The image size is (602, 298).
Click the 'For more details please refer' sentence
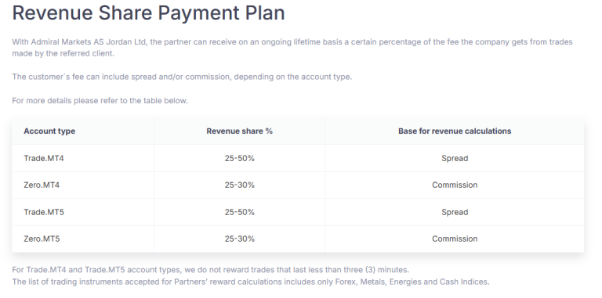[100, 101]
